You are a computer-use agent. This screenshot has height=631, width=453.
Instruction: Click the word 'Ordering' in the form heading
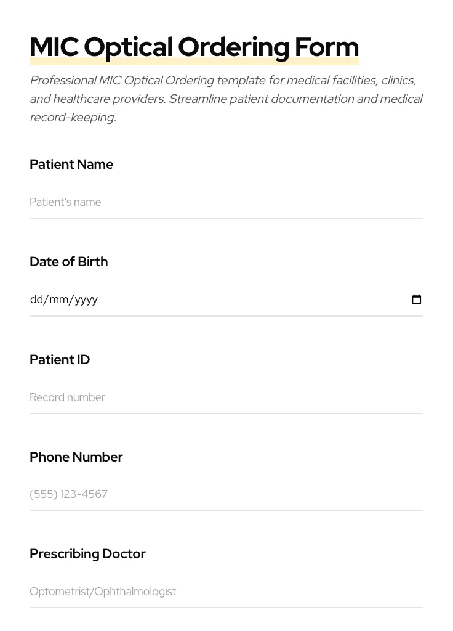click(x=233, y=47)
